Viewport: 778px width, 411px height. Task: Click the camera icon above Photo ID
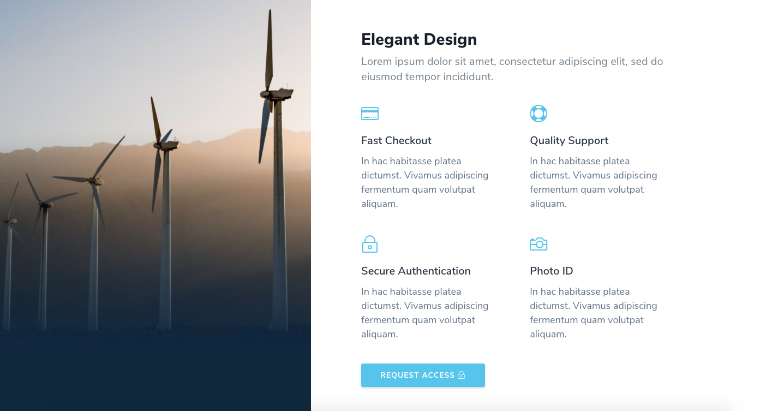coord(538,244)
